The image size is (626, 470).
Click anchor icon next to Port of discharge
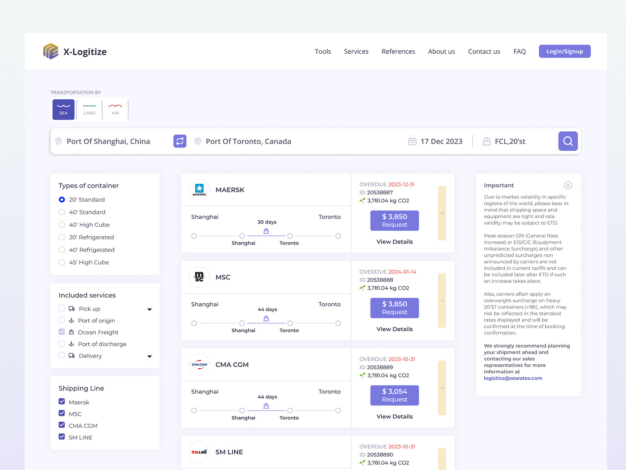71,344
